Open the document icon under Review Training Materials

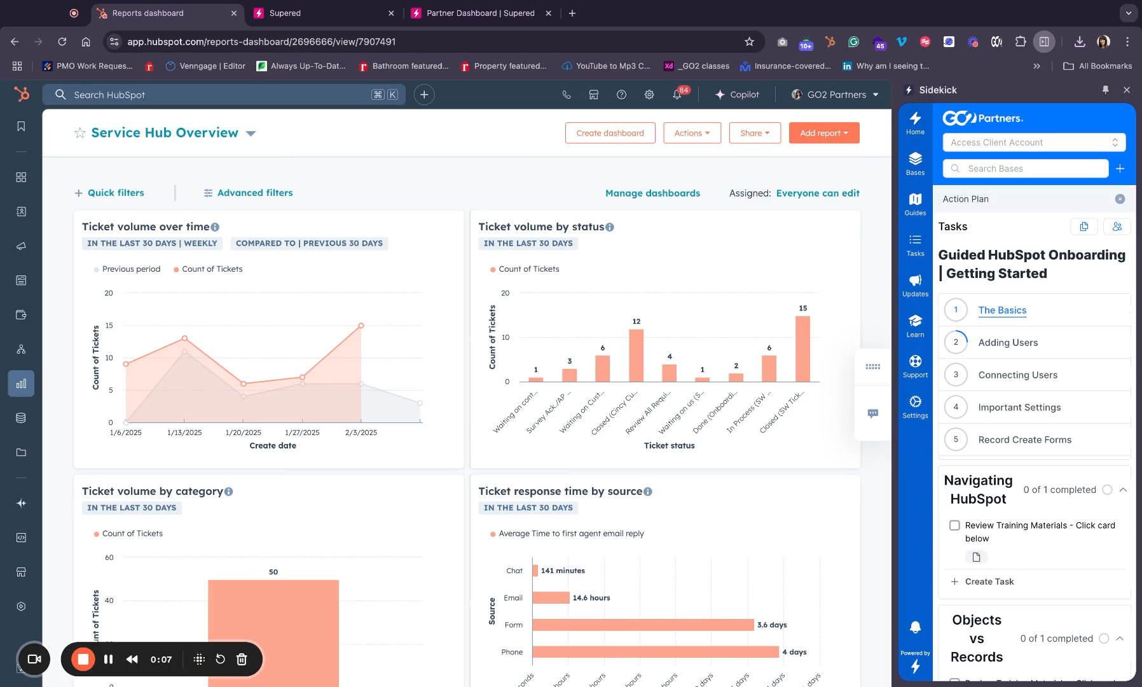click(976, 557)
